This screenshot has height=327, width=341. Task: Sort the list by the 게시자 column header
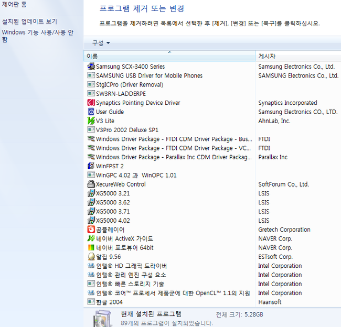298,56
